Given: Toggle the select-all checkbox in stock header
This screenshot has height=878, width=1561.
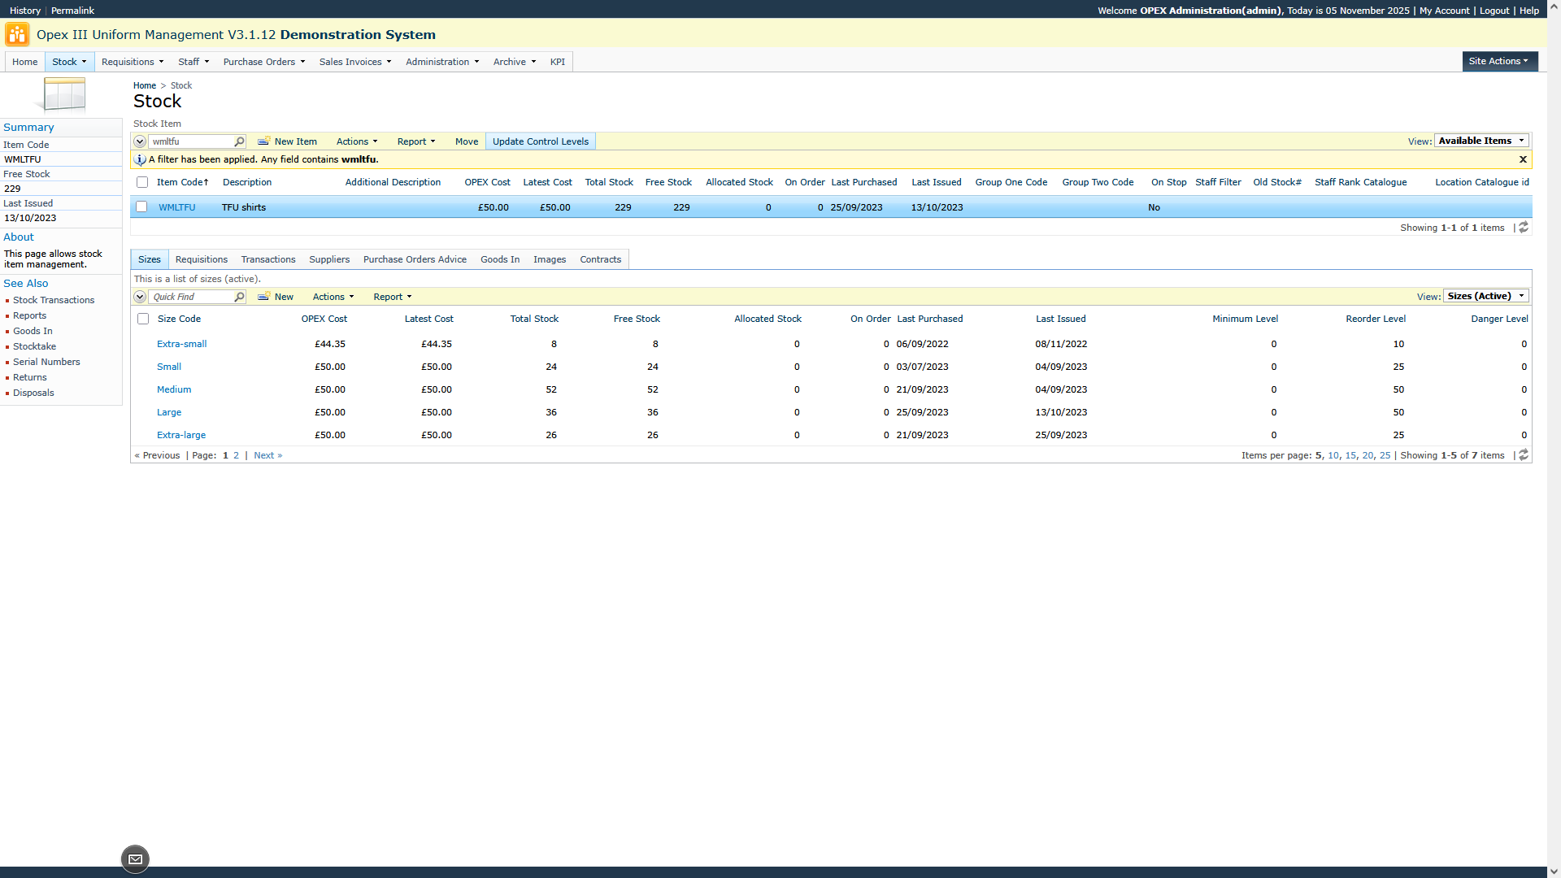Looking at the screenshot, I should (142, 182).
